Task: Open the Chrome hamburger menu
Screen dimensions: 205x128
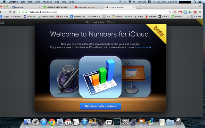Action: 200,12
